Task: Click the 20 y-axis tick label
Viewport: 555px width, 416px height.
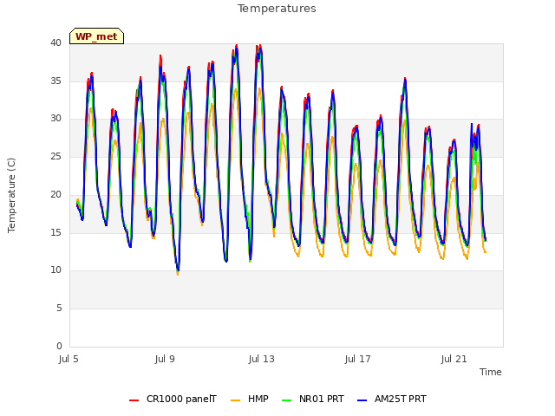Action: coord(55,194)
